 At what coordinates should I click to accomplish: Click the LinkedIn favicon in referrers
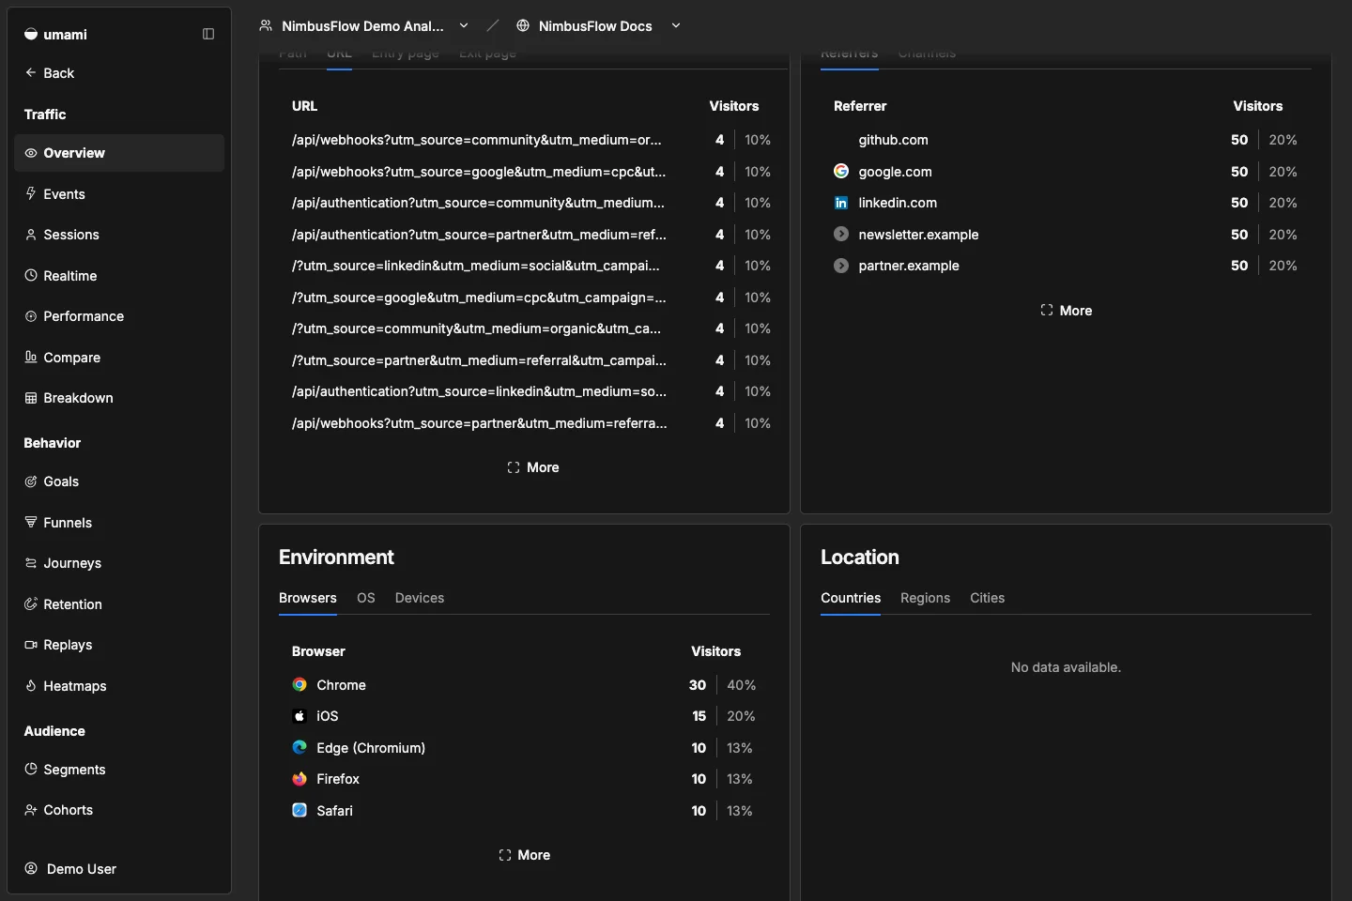[841, 203]
